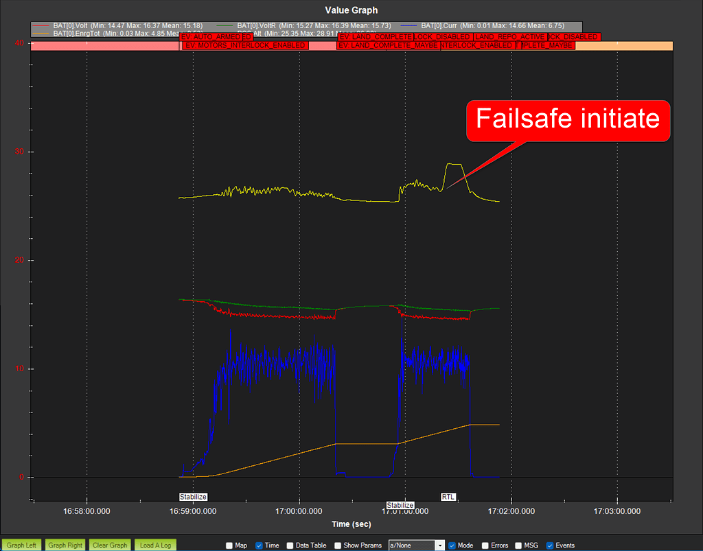
Task: Click the first Stabilize mode marker
Action: point(194,497)
